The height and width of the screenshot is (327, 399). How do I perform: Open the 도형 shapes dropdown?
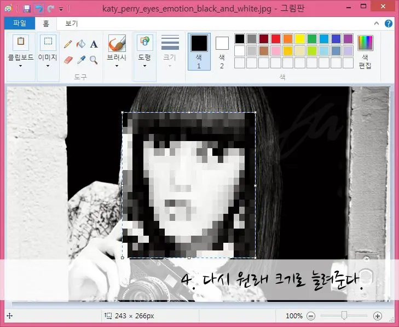[x=144, y=66]
